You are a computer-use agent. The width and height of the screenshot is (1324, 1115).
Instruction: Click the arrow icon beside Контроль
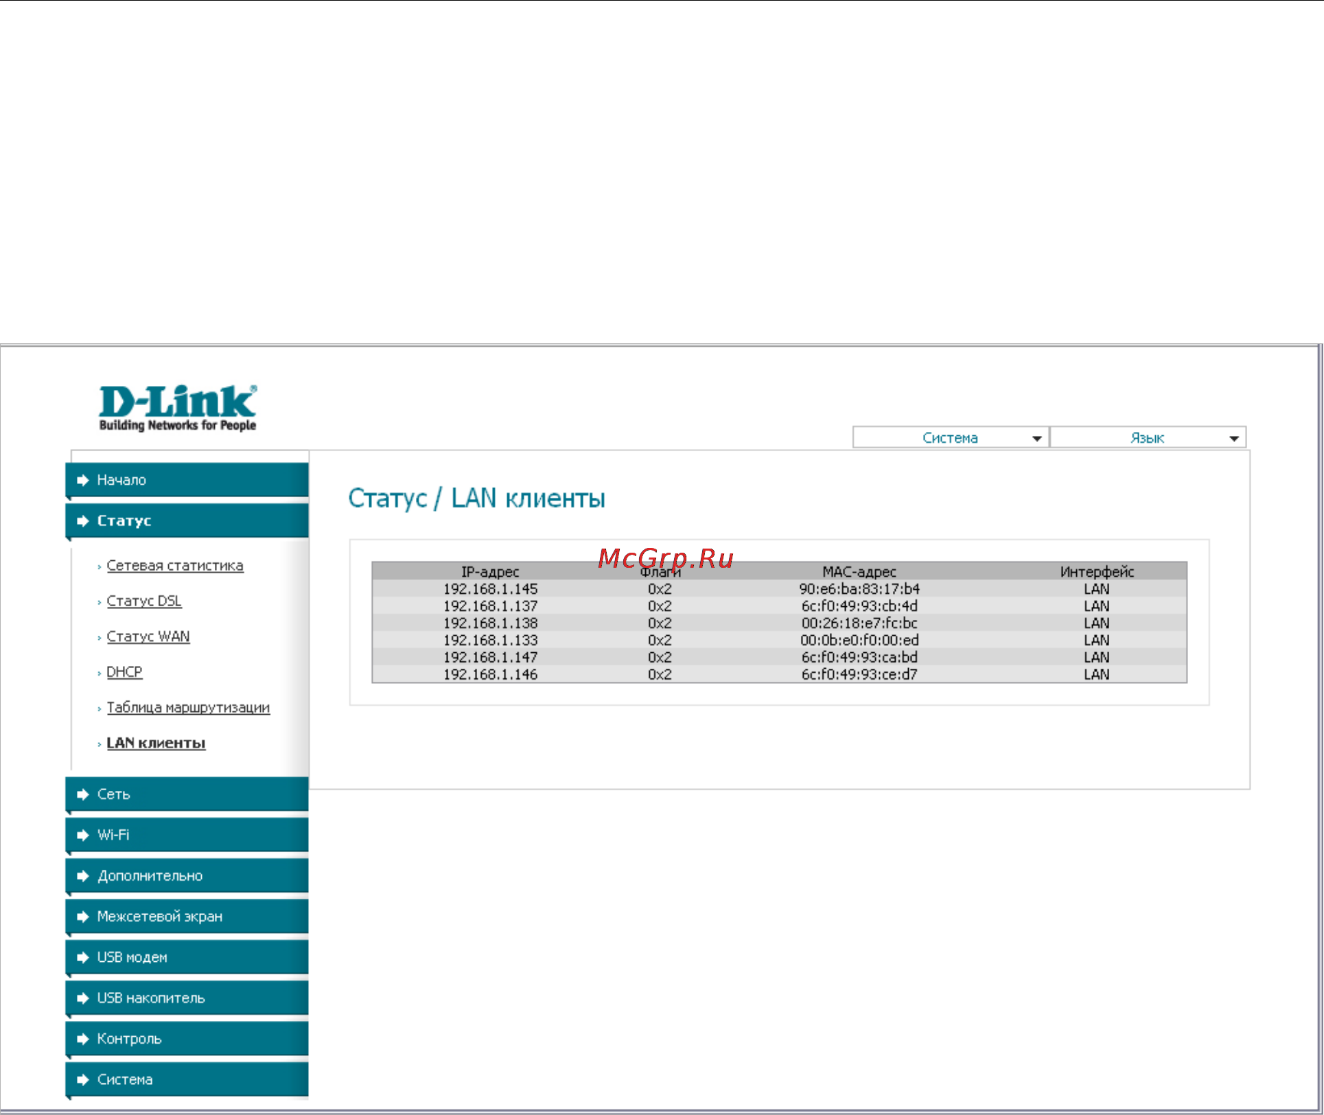pos(83,1039)
